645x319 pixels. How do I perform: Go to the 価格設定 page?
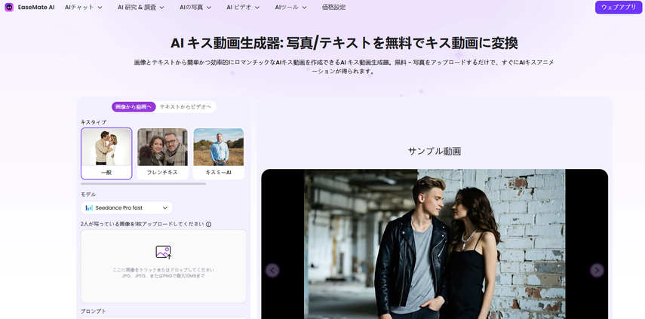(x=333, y=8)
